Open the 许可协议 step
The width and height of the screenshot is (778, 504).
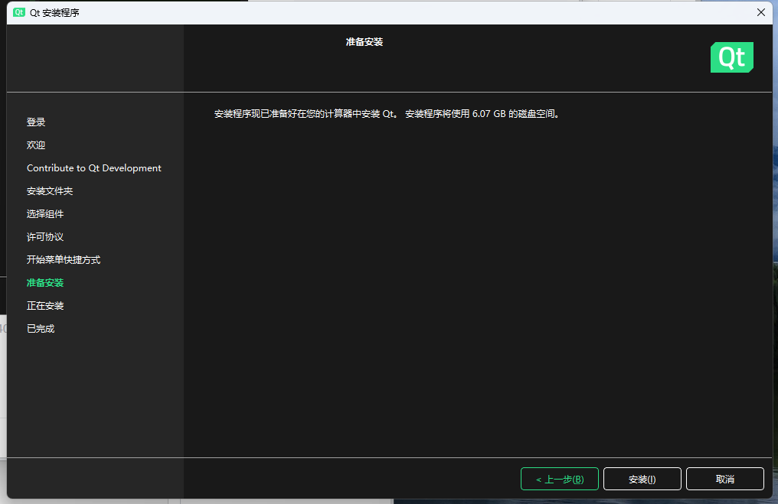[44, 236]
